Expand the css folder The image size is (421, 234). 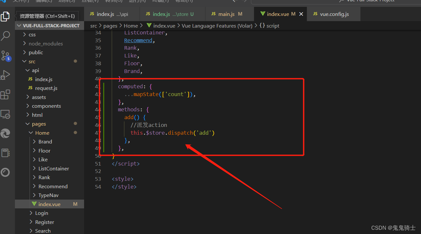tap(49, 34)
